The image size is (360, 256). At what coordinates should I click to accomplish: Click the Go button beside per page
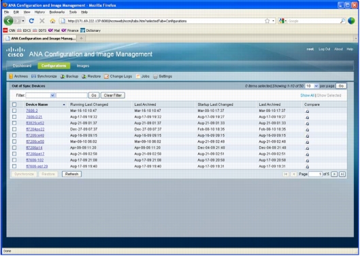(x=341, y=86)
